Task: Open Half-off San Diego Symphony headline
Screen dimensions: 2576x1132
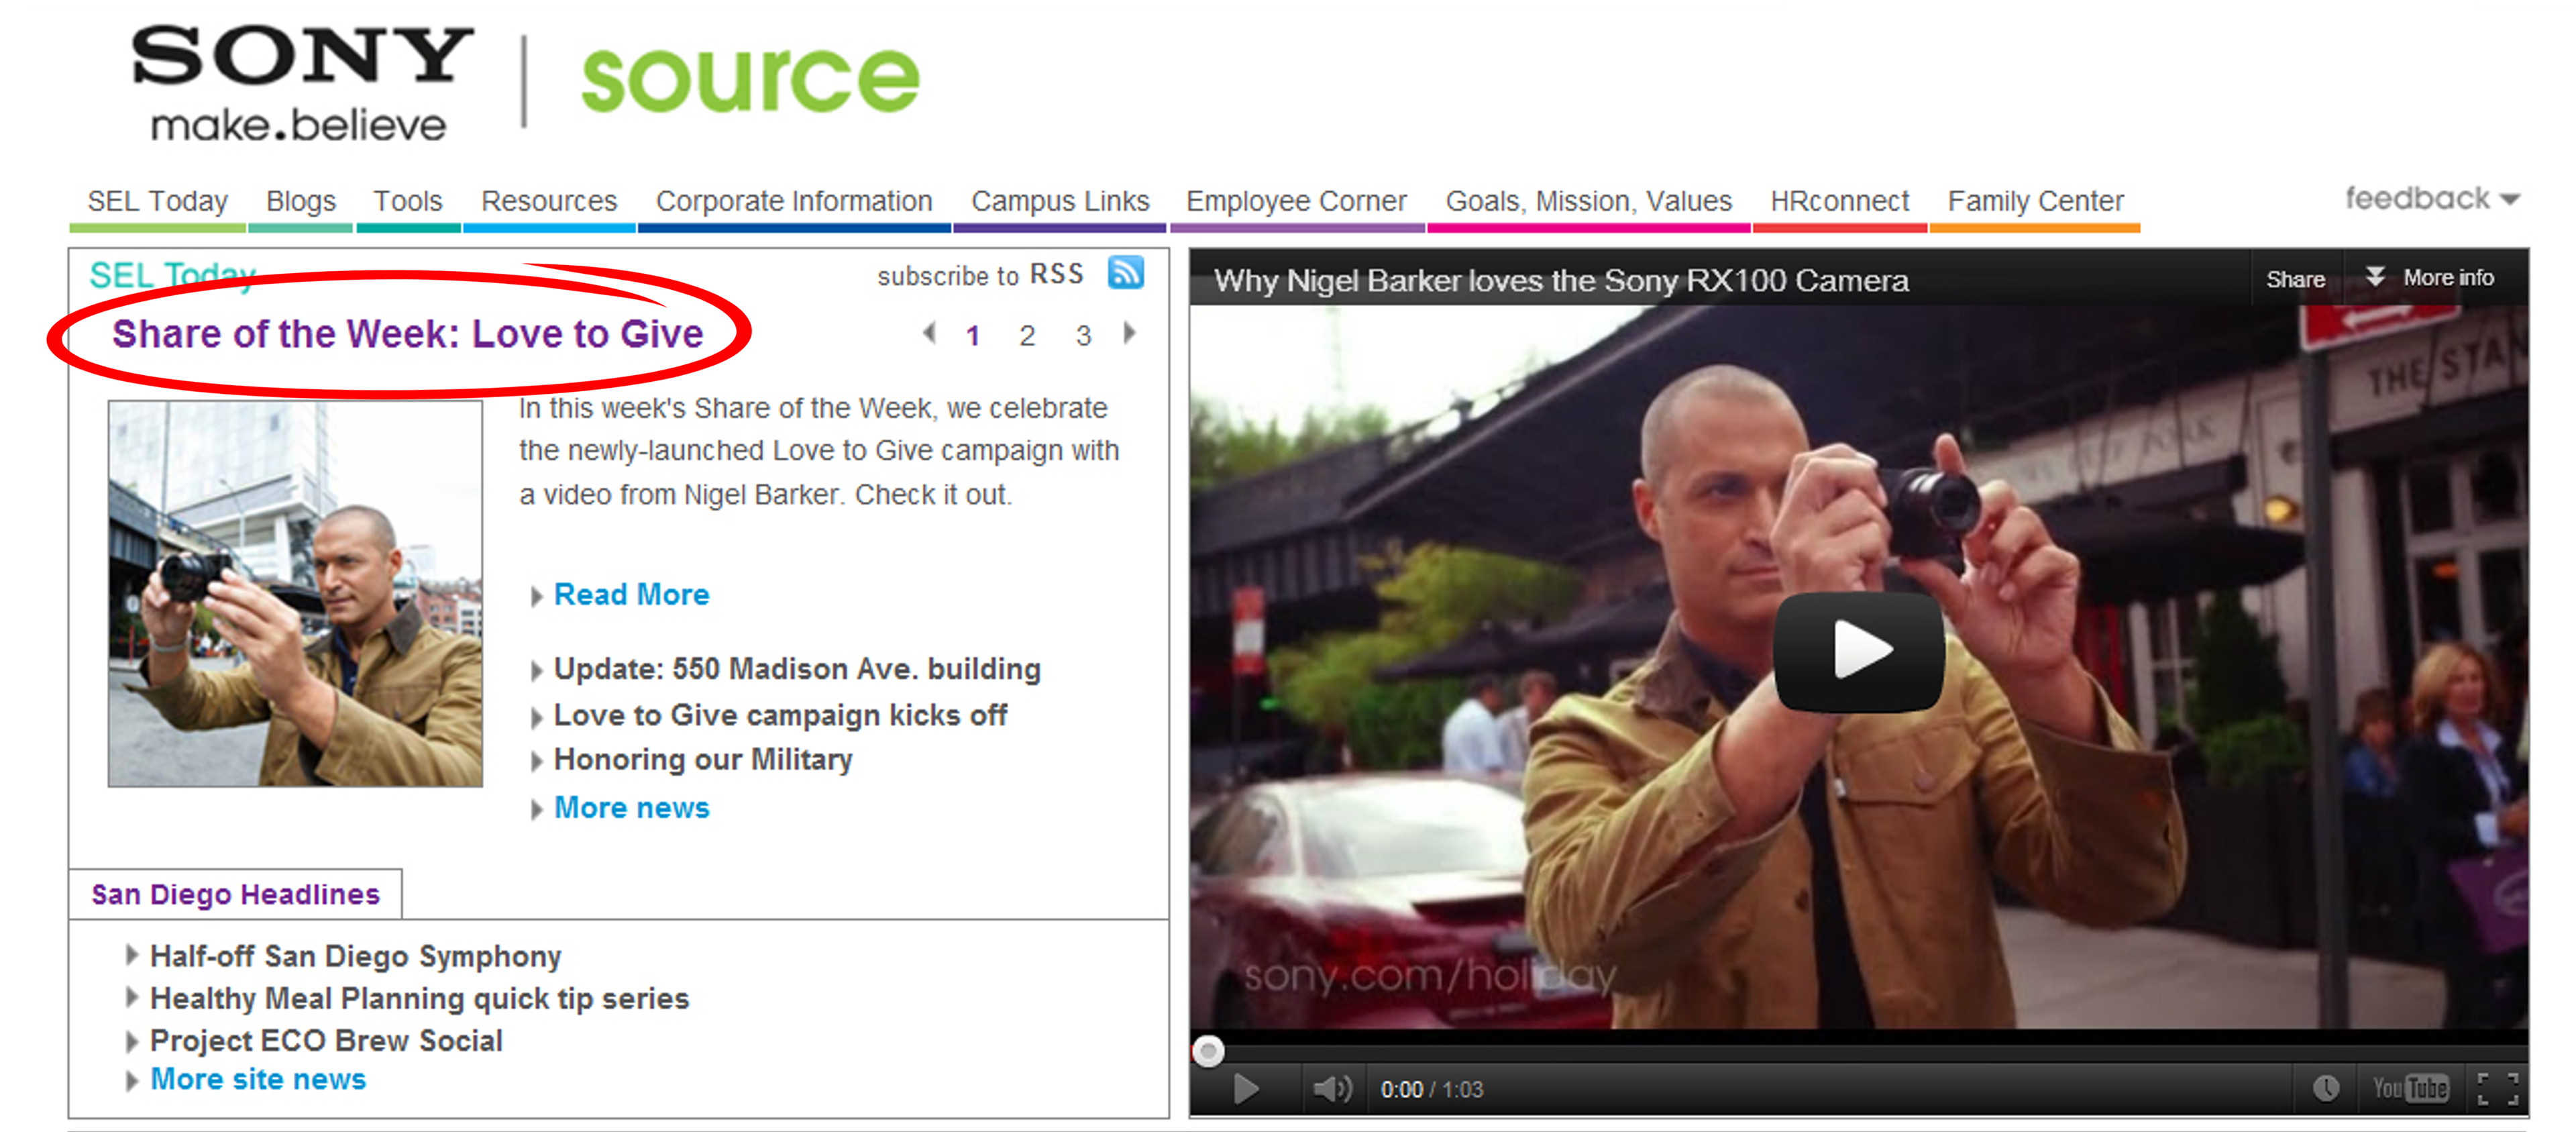Action: (x=355, y=957)
